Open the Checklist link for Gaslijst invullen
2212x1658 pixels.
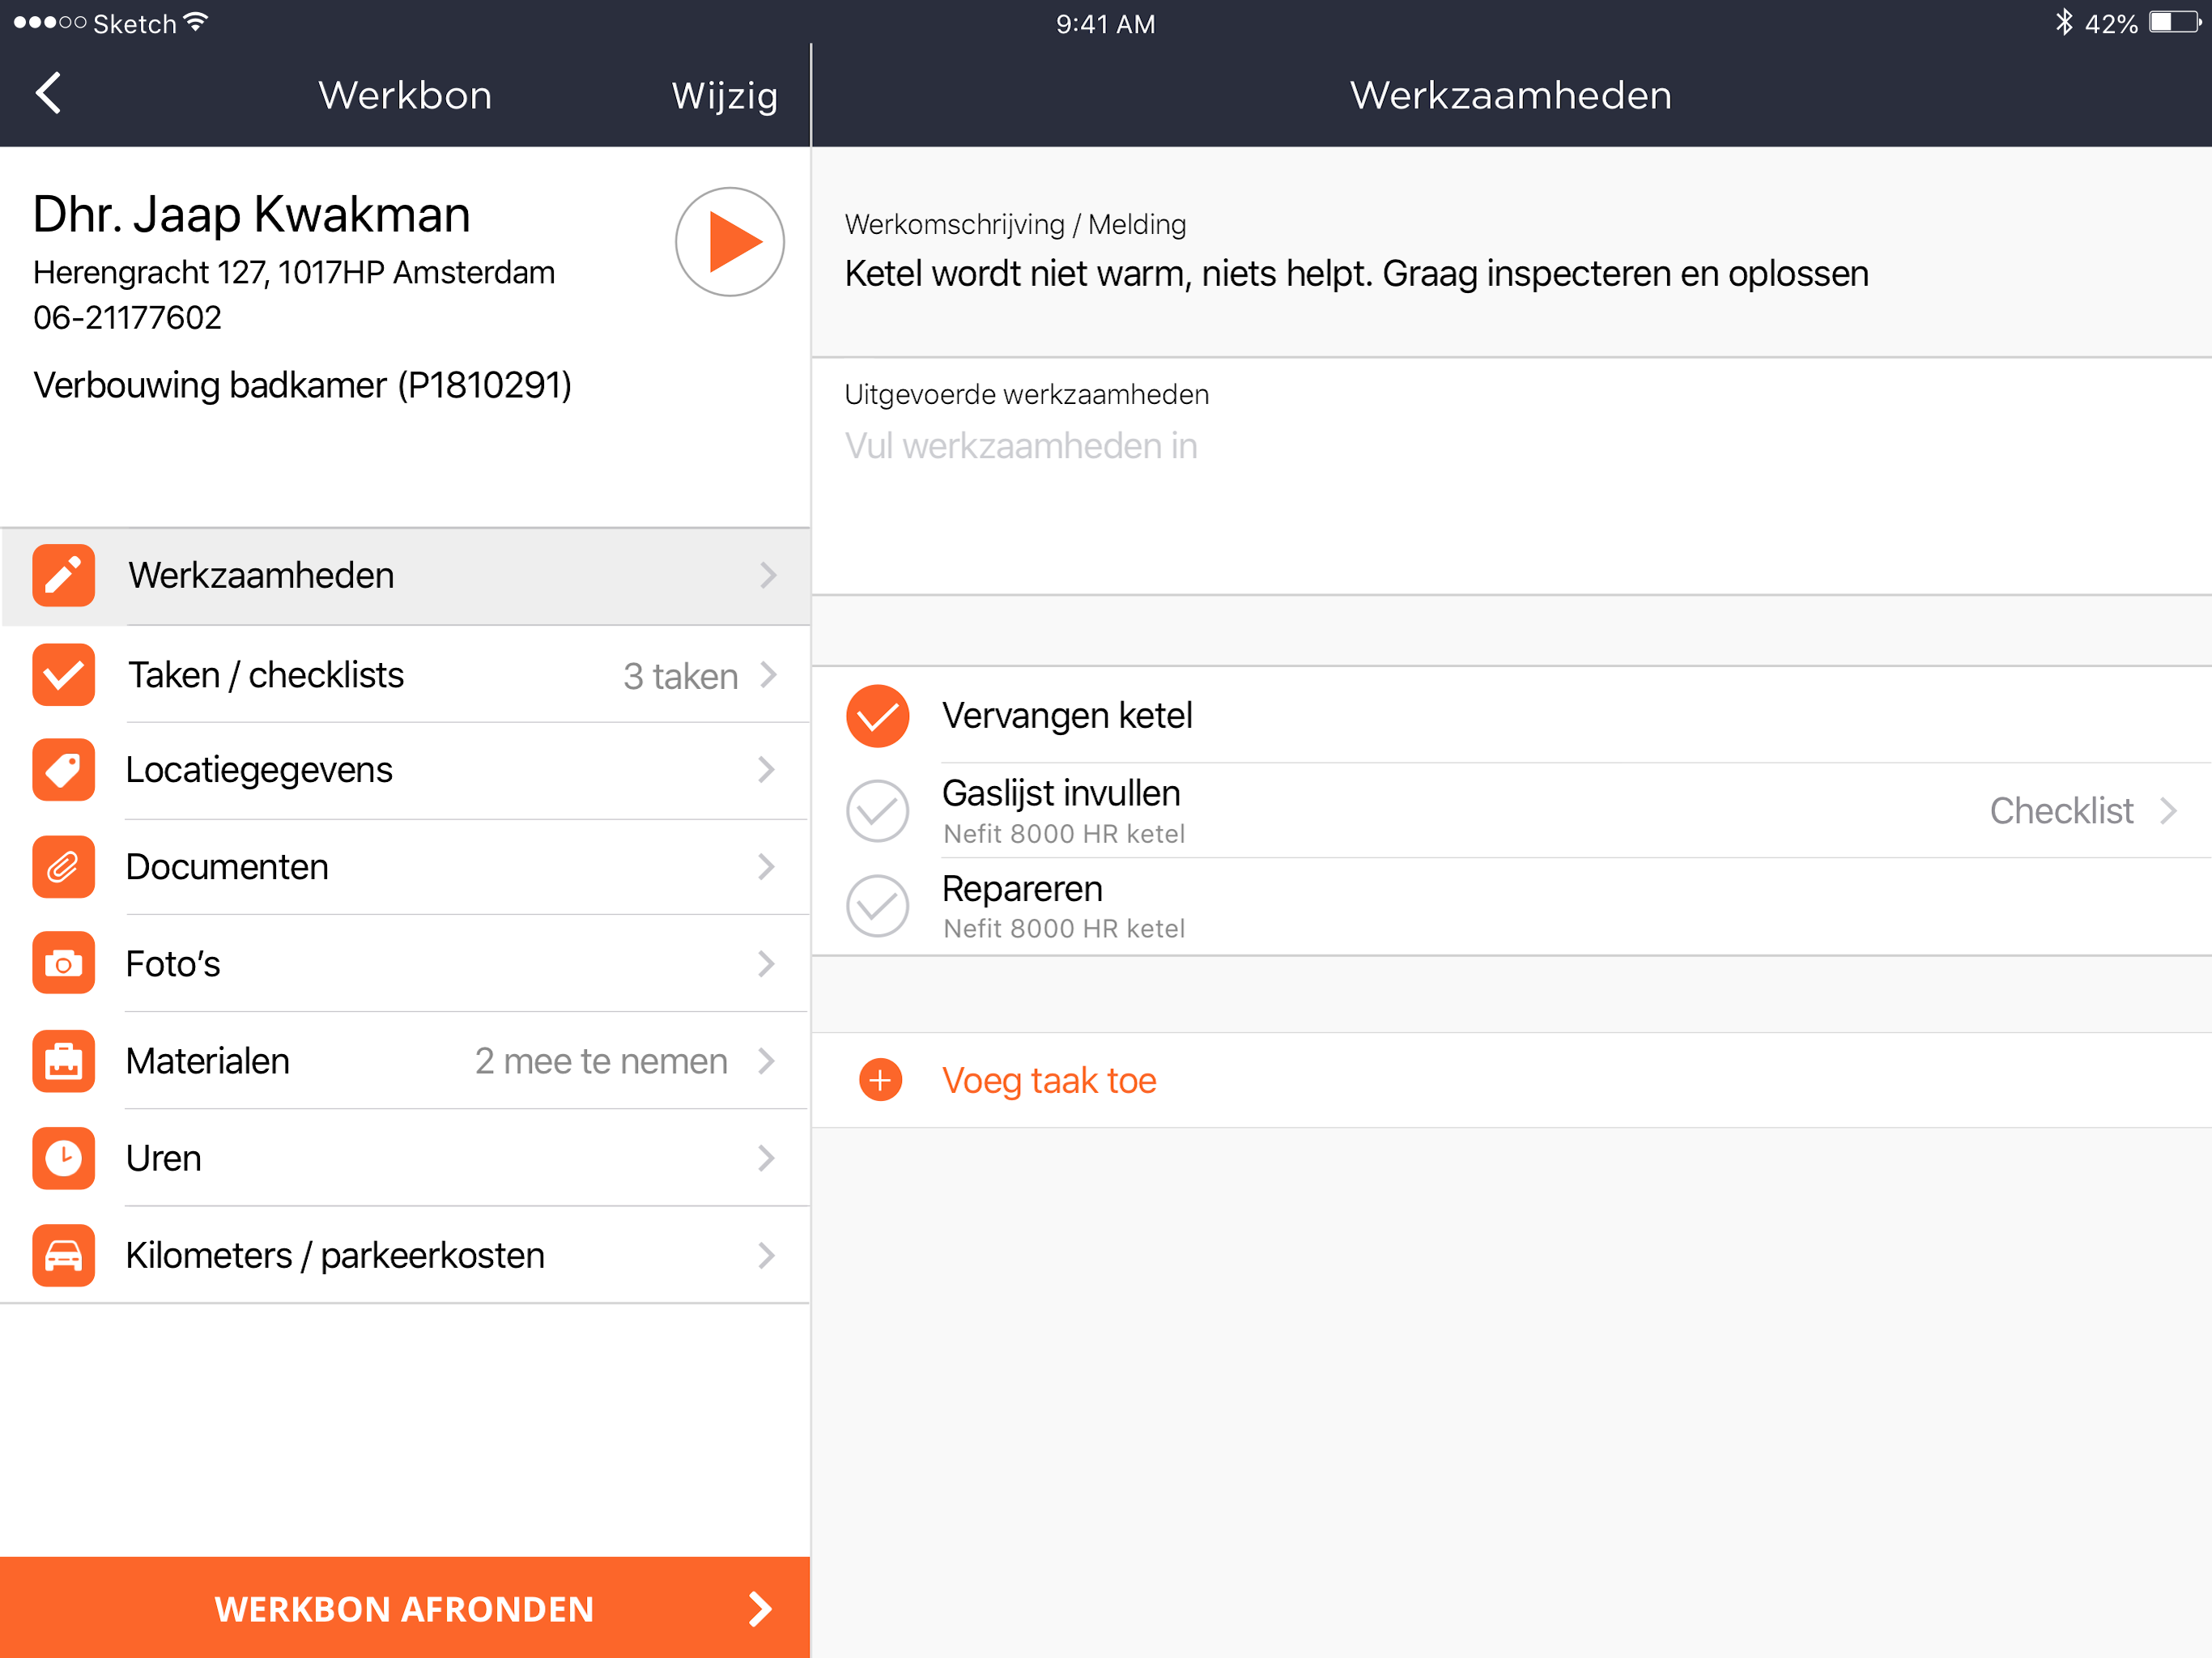2061,810
